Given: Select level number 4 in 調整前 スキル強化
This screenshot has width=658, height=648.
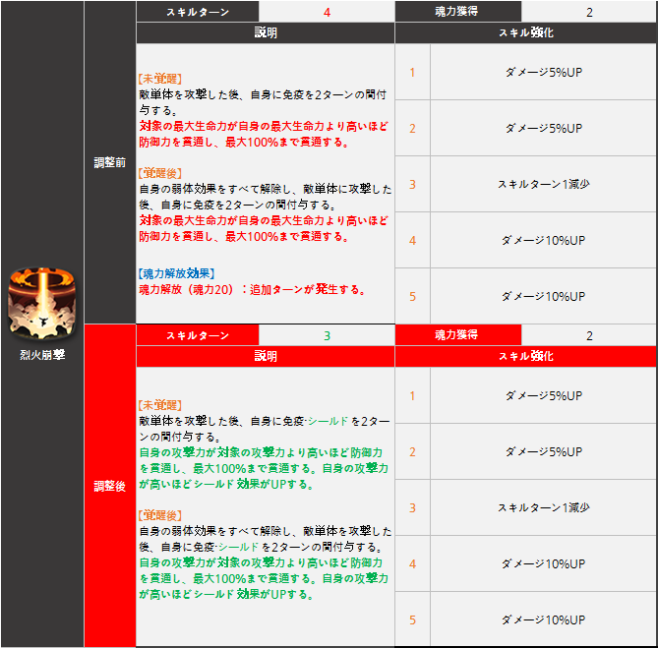Looking at the screenshot, I should [412, 240].
